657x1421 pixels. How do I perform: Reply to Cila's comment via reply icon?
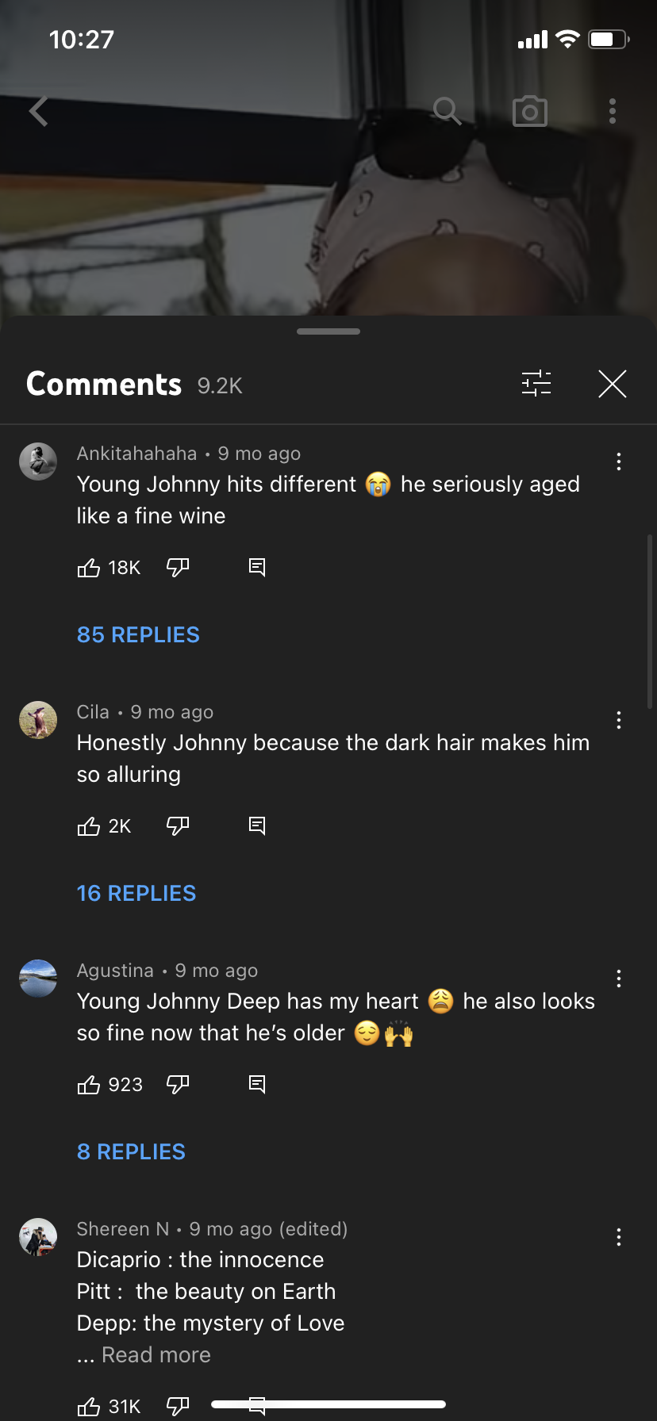tap(257, 826)
